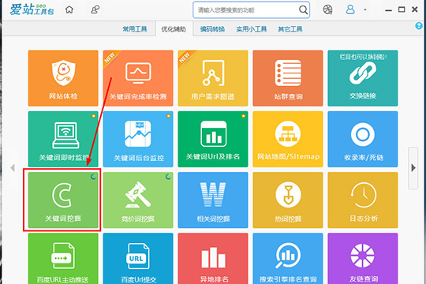Open the 友链查询 tile
The image size is (426, 284).
[363, 259]
